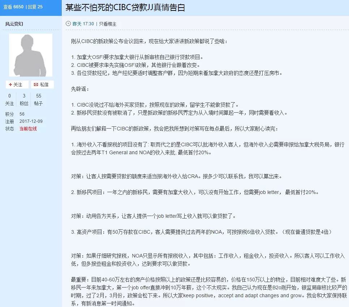Click registration date 2017-12-09
Screen dimensions: 349x307
pyautogui.click(x=31, y=121)
